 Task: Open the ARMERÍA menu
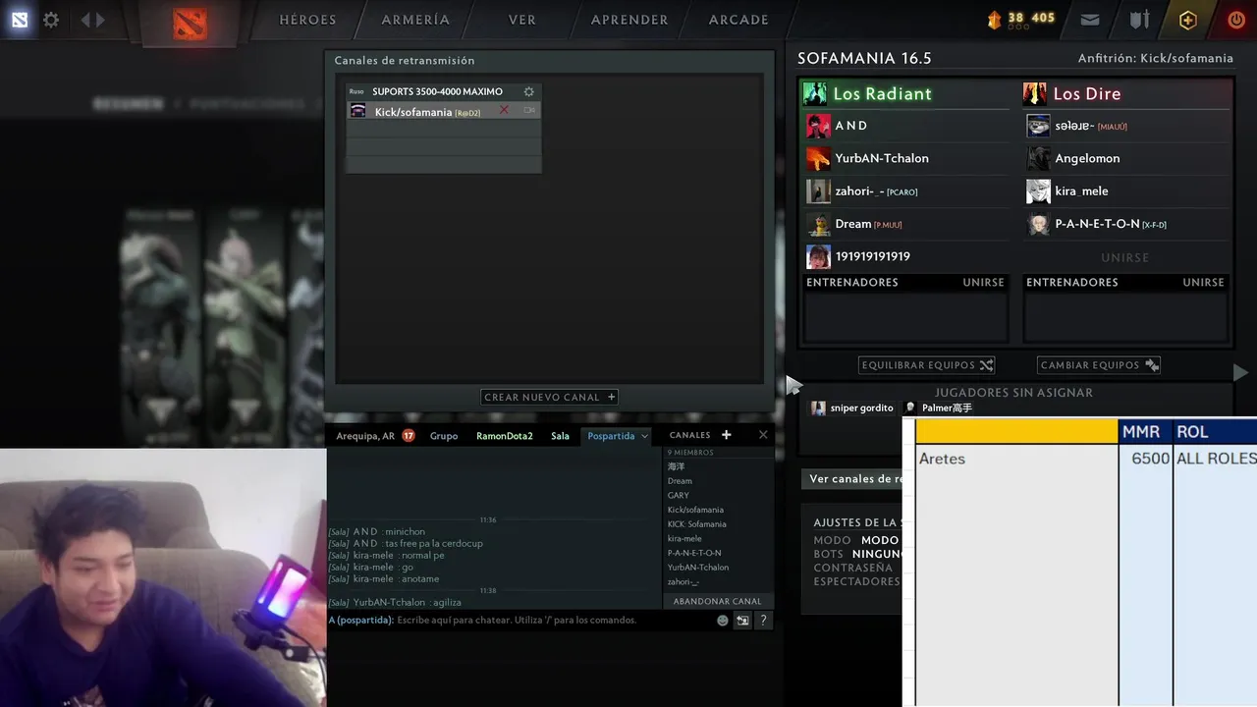tap(415, 20)
